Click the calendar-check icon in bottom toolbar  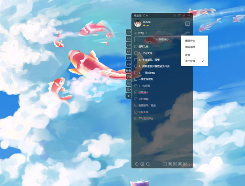[142, 164]
